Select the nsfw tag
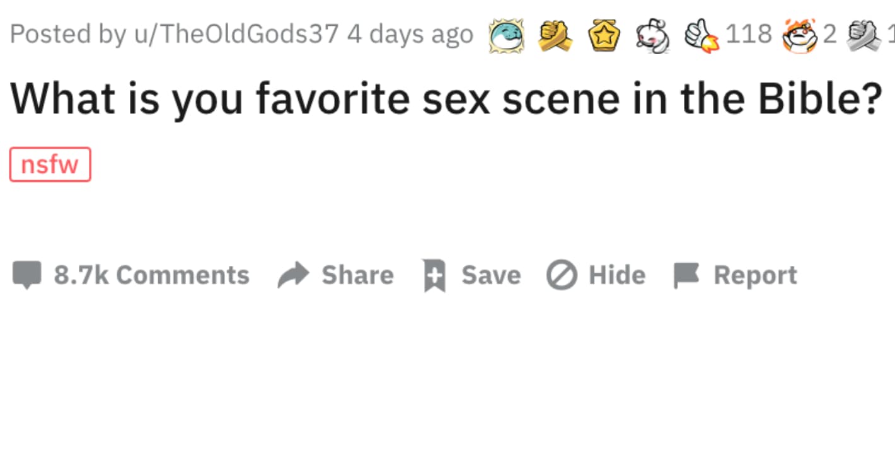 point(50,164)
